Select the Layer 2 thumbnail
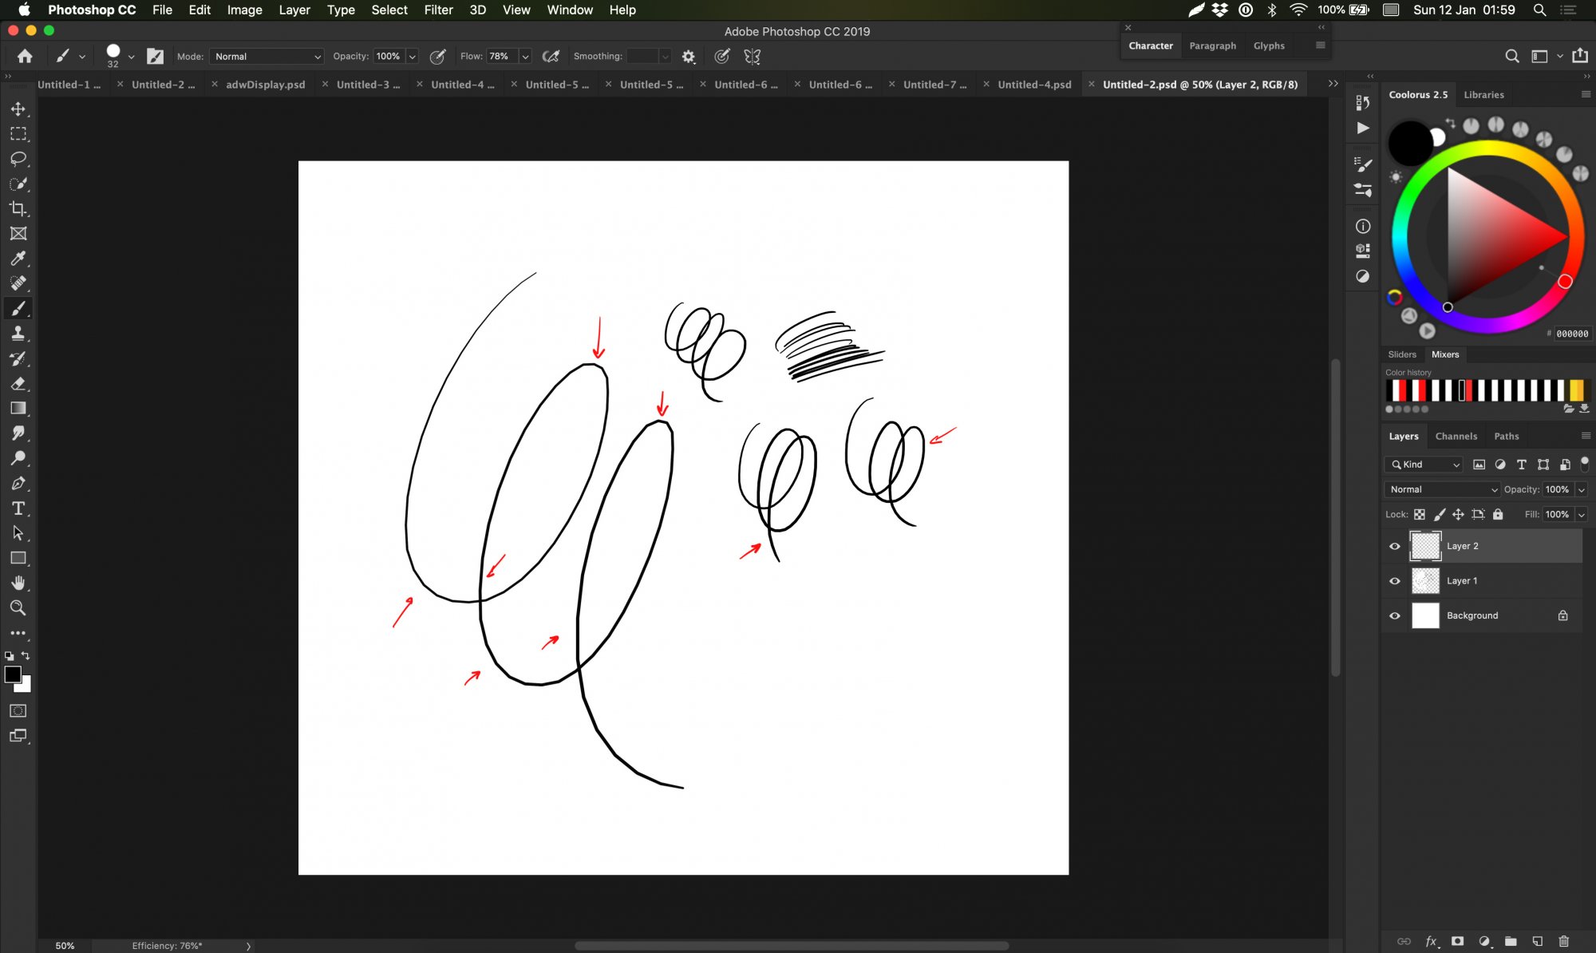Image resolution: width=1596 pixels, height=953 pixels. click(x=1426, y=546)
